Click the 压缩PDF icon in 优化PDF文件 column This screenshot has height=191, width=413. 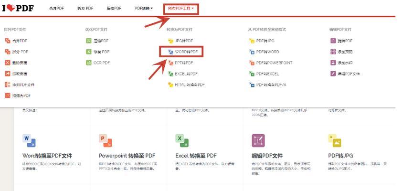(89, 41)
